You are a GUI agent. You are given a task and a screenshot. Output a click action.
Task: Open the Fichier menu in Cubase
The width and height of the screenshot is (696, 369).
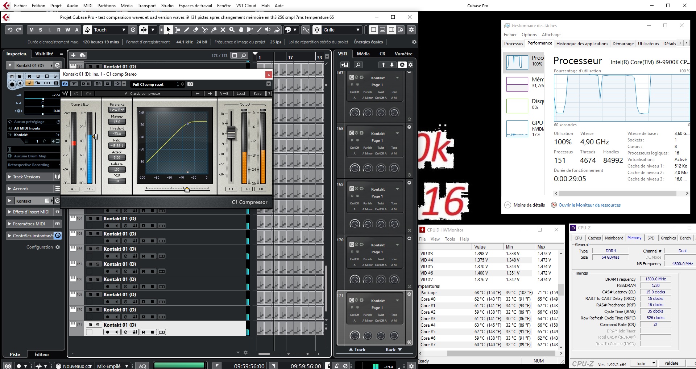(x=20, y=5)
